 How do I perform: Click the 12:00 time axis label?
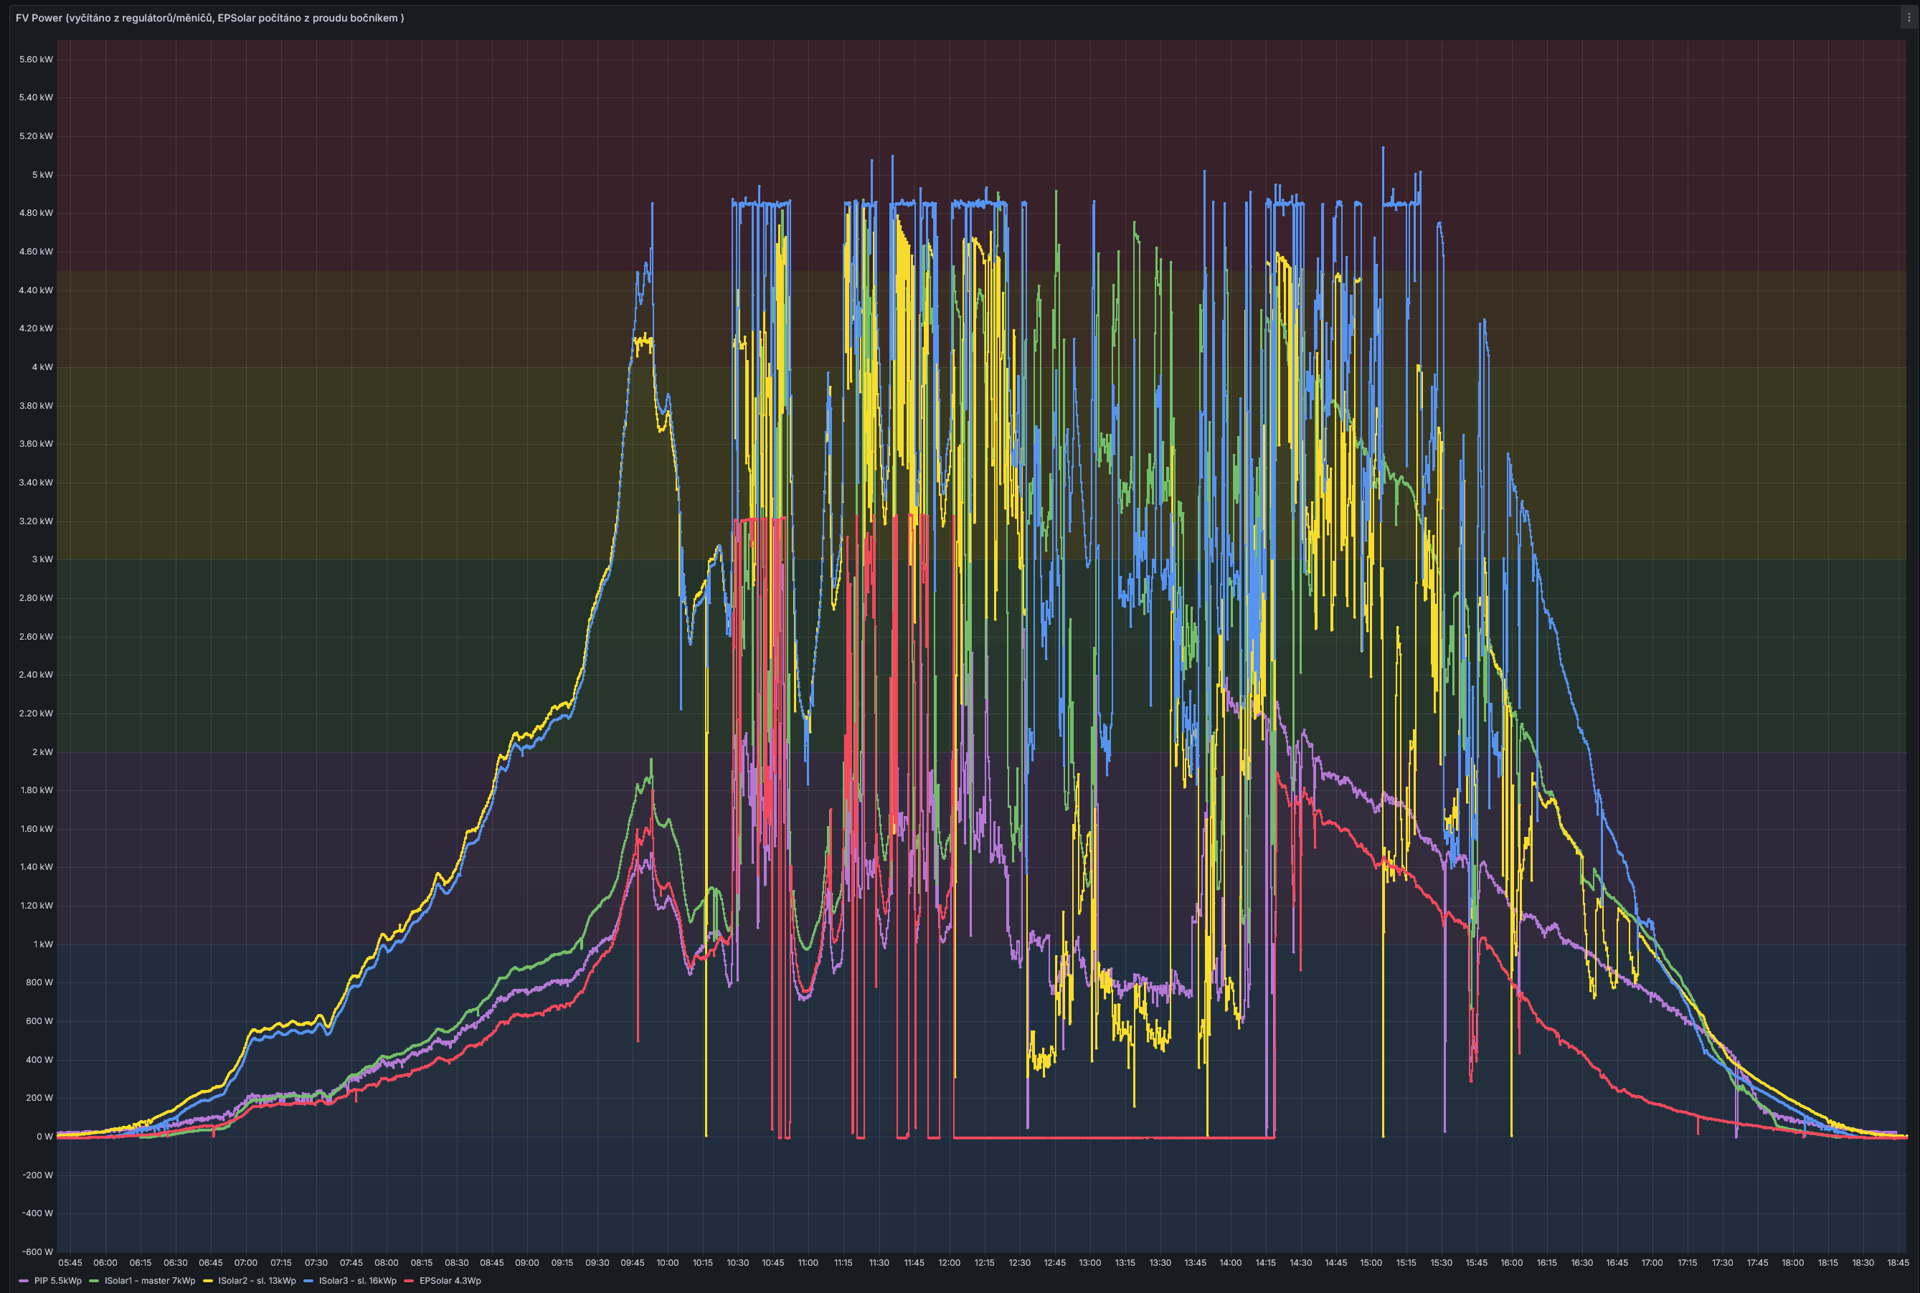tap(950, 1262)
